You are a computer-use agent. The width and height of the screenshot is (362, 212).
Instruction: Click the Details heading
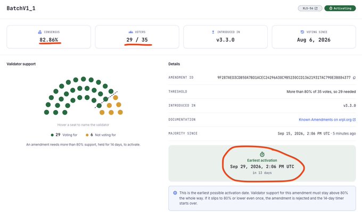pyautogui.click(x=174, y=64)
